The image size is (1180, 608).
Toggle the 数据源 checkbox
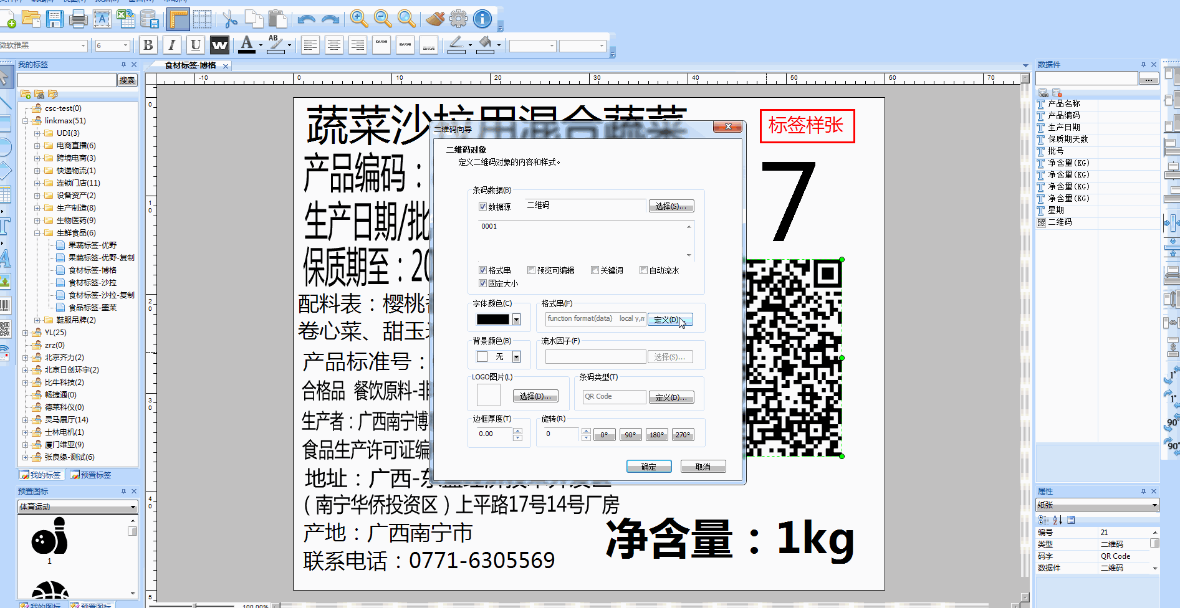tap(482, 207)
